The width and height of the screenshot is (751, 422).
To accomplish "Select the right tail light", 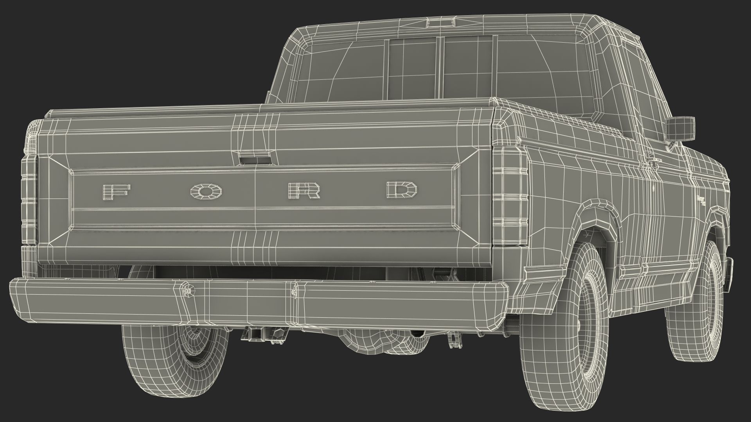I will [x=509, y=196].
